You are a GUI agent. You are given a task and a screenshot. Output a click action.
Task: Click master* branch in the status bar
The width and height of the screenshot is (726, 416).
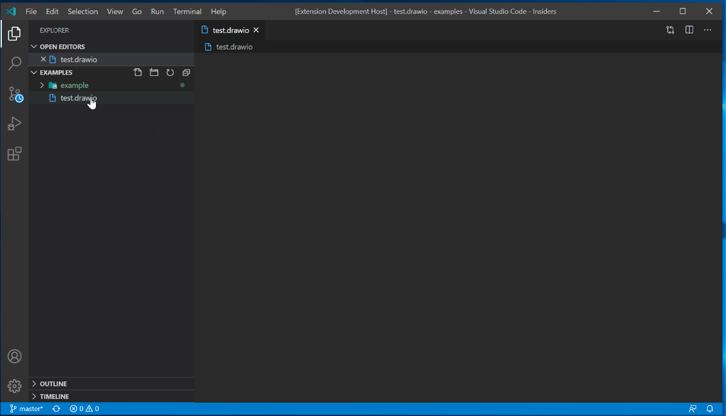pos(25,408)
